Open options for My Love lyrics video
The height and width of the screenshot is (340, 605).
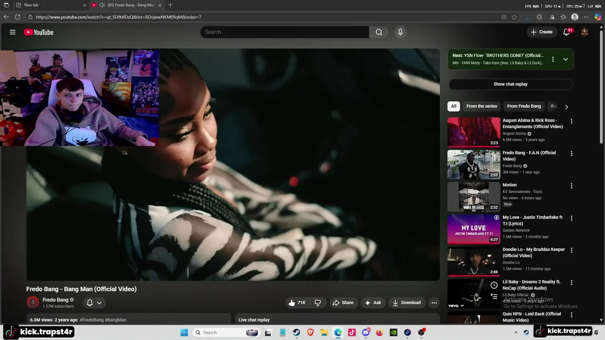pos(571,218)
